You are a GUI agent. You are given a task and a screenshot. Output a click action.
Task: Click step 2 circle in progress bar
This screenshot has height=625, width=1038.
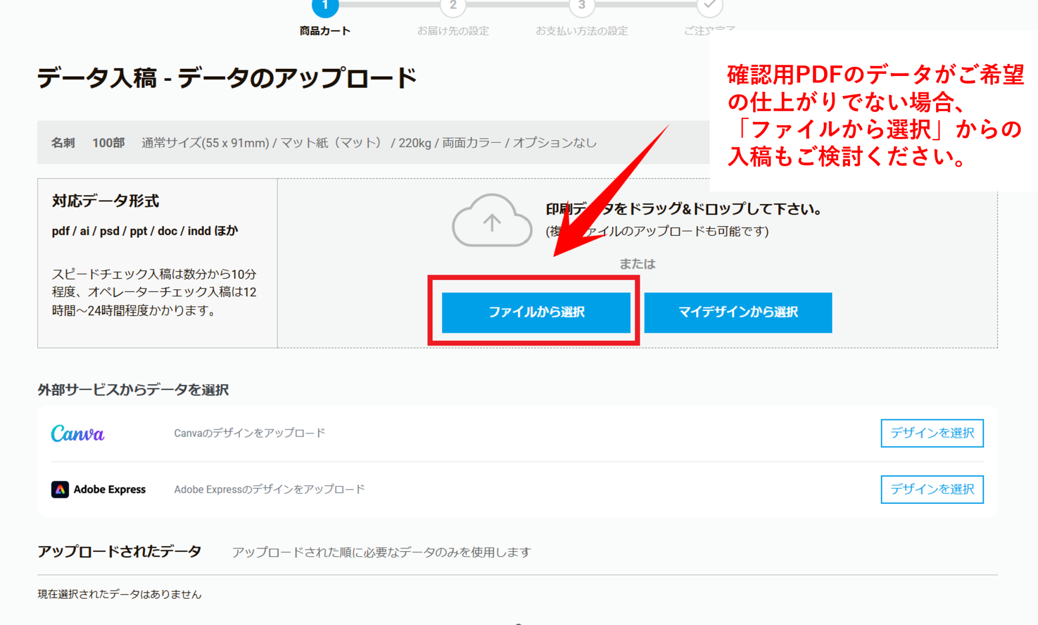(x=453, y=6)
